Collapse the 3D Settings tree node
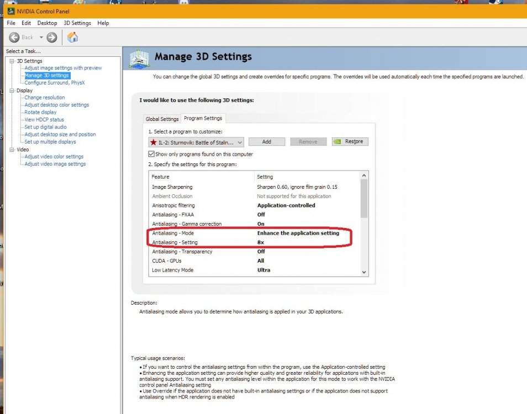527x414 pixels. click(12, 61)
